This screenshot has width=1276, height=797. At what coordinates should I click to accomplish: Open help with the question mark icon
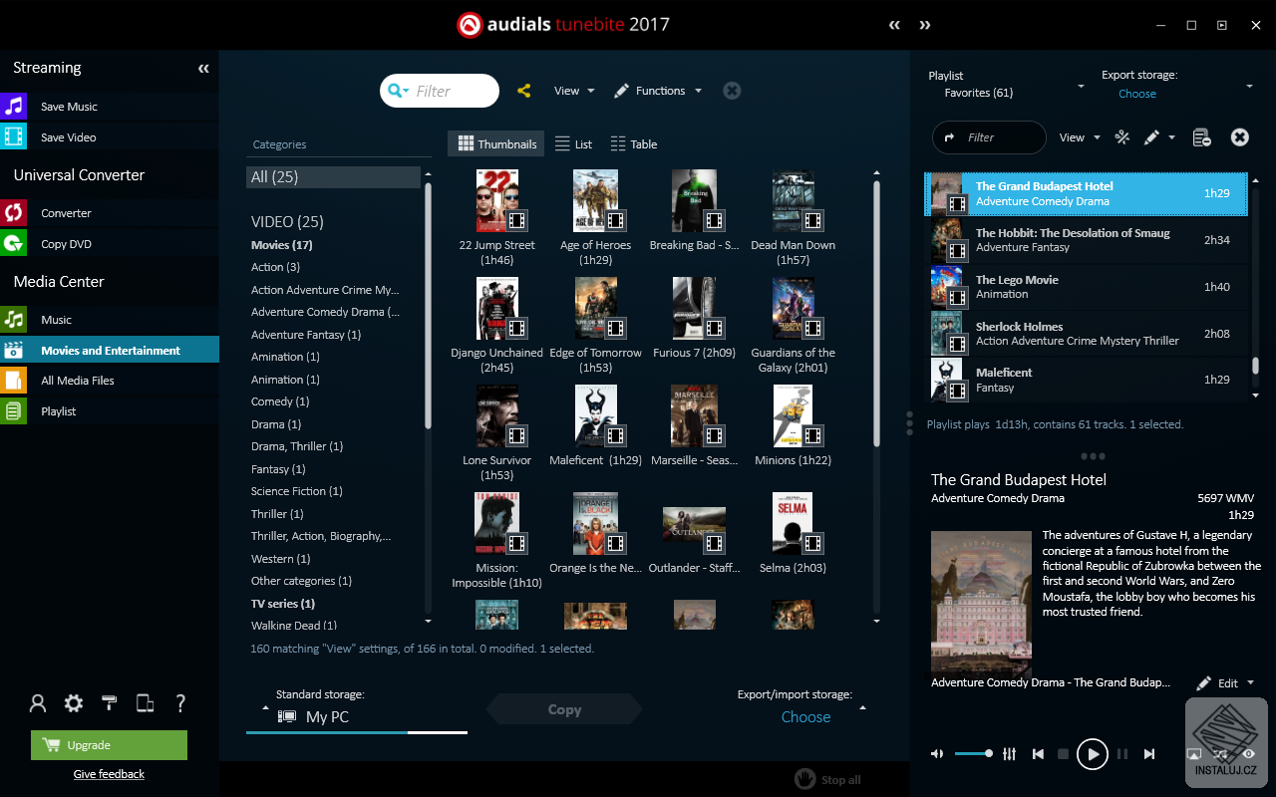181,703
